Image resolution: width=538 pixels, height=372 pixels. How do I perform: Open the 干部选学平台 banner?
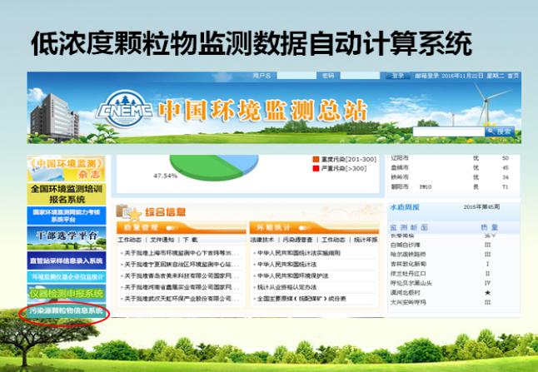point(67,238)
